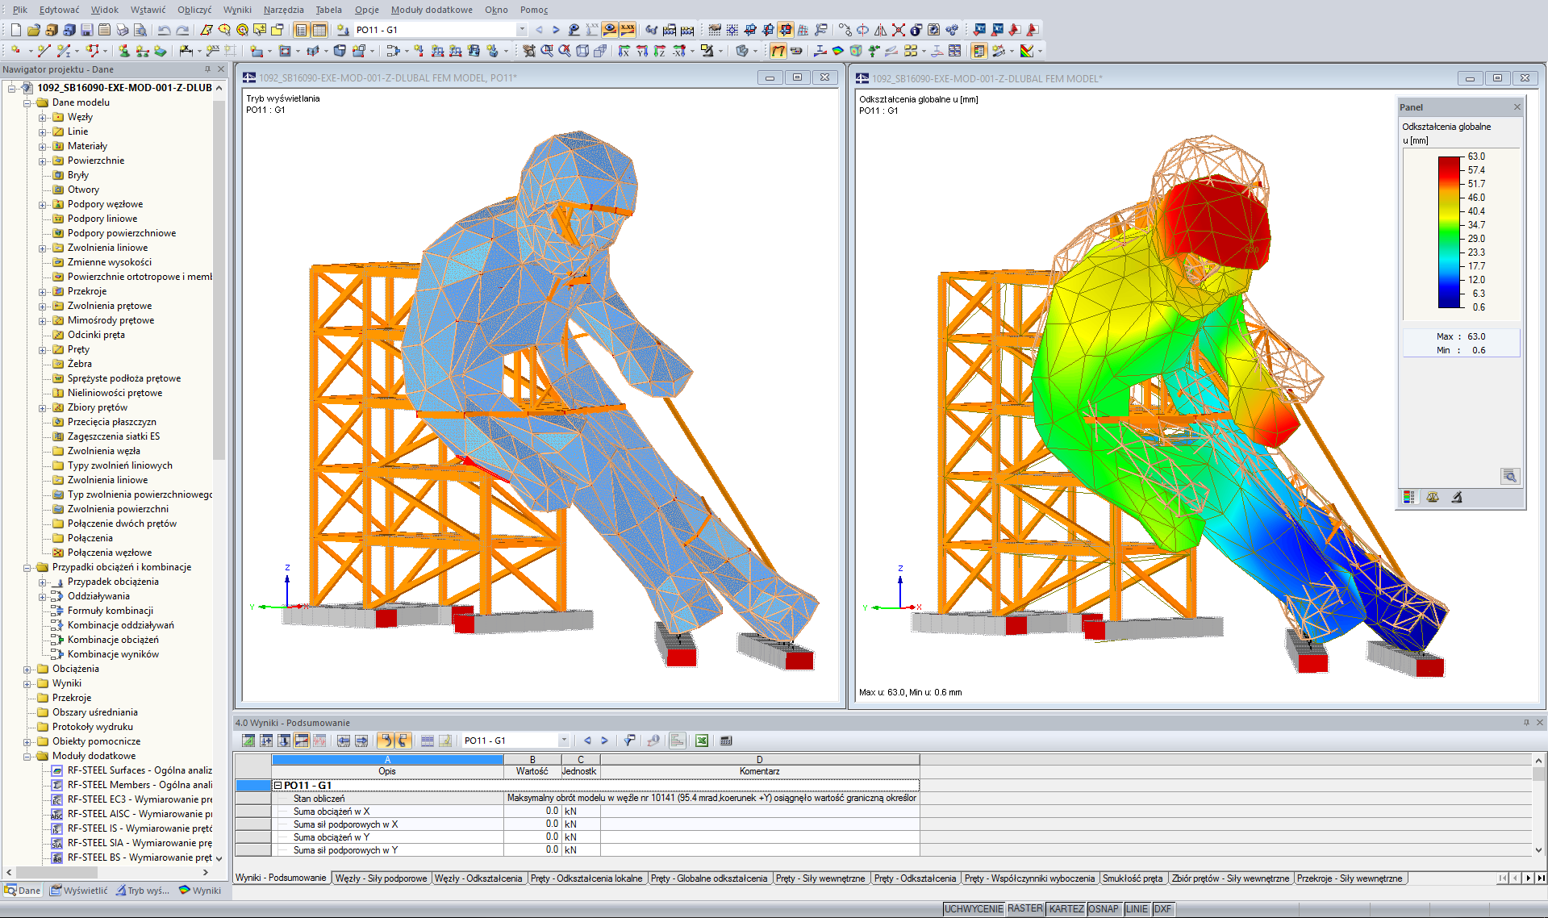Enable the RASTER toggle in the status bar
Screen dimensions: 1548x918
[1024, 908]
